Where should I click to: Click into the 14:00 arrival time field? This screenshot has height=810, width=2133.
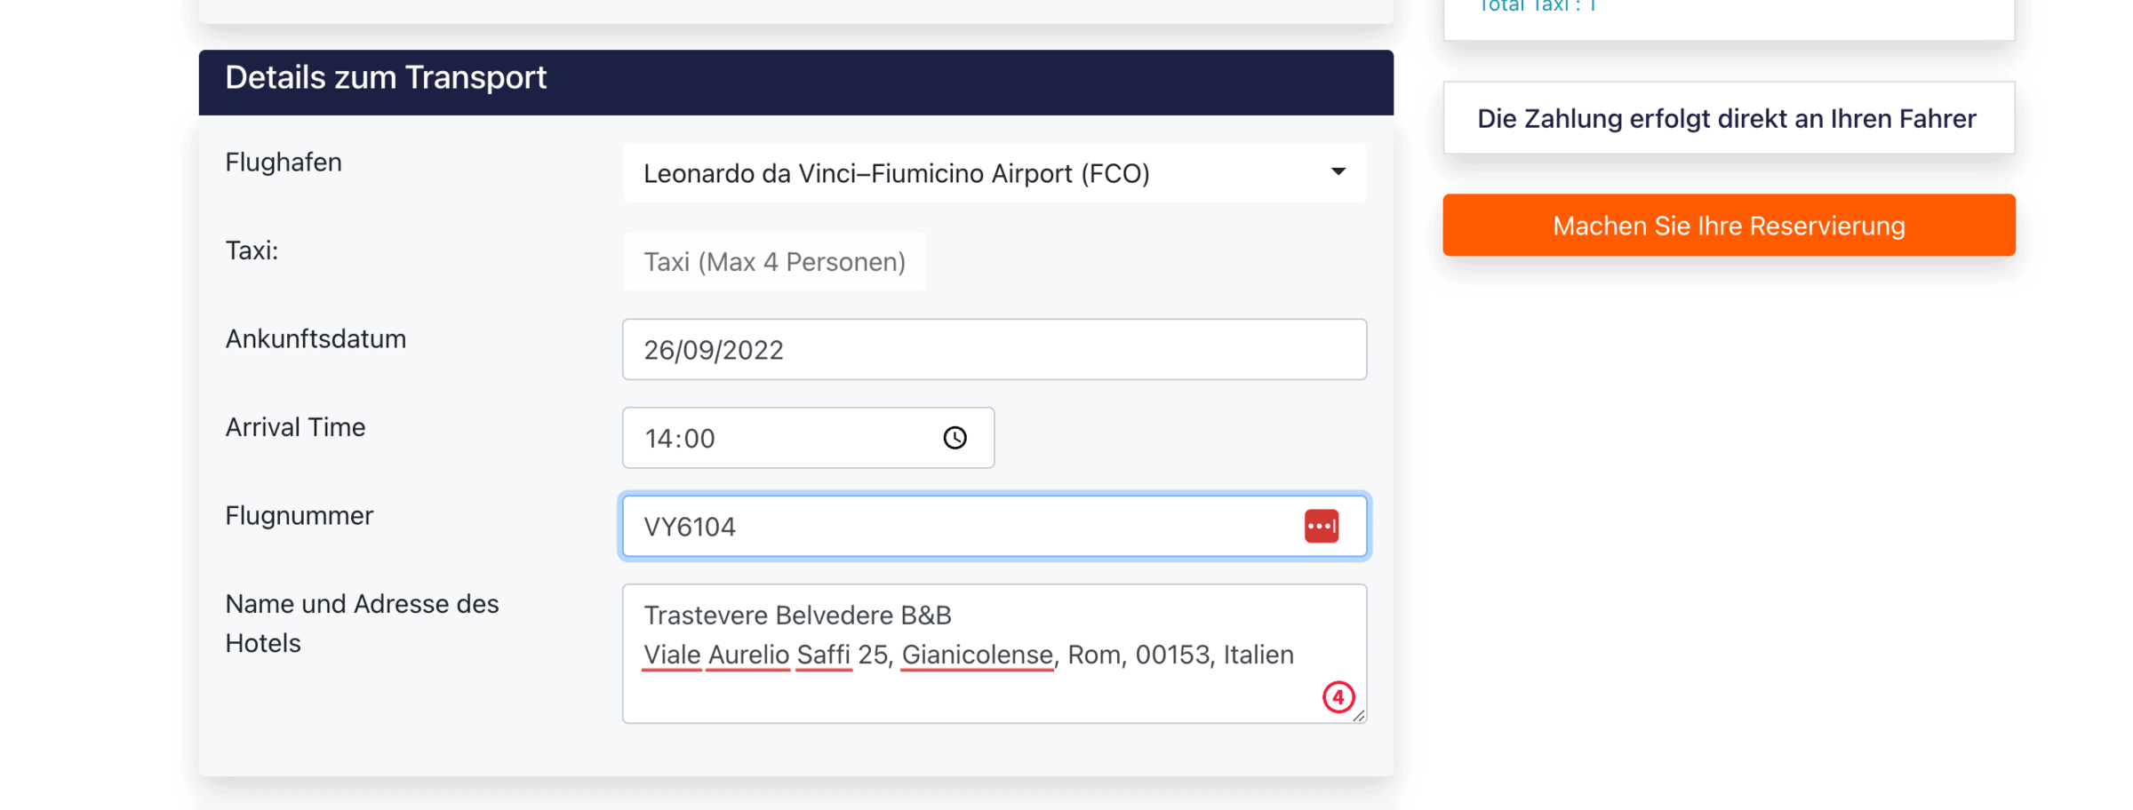pos(807,438)
